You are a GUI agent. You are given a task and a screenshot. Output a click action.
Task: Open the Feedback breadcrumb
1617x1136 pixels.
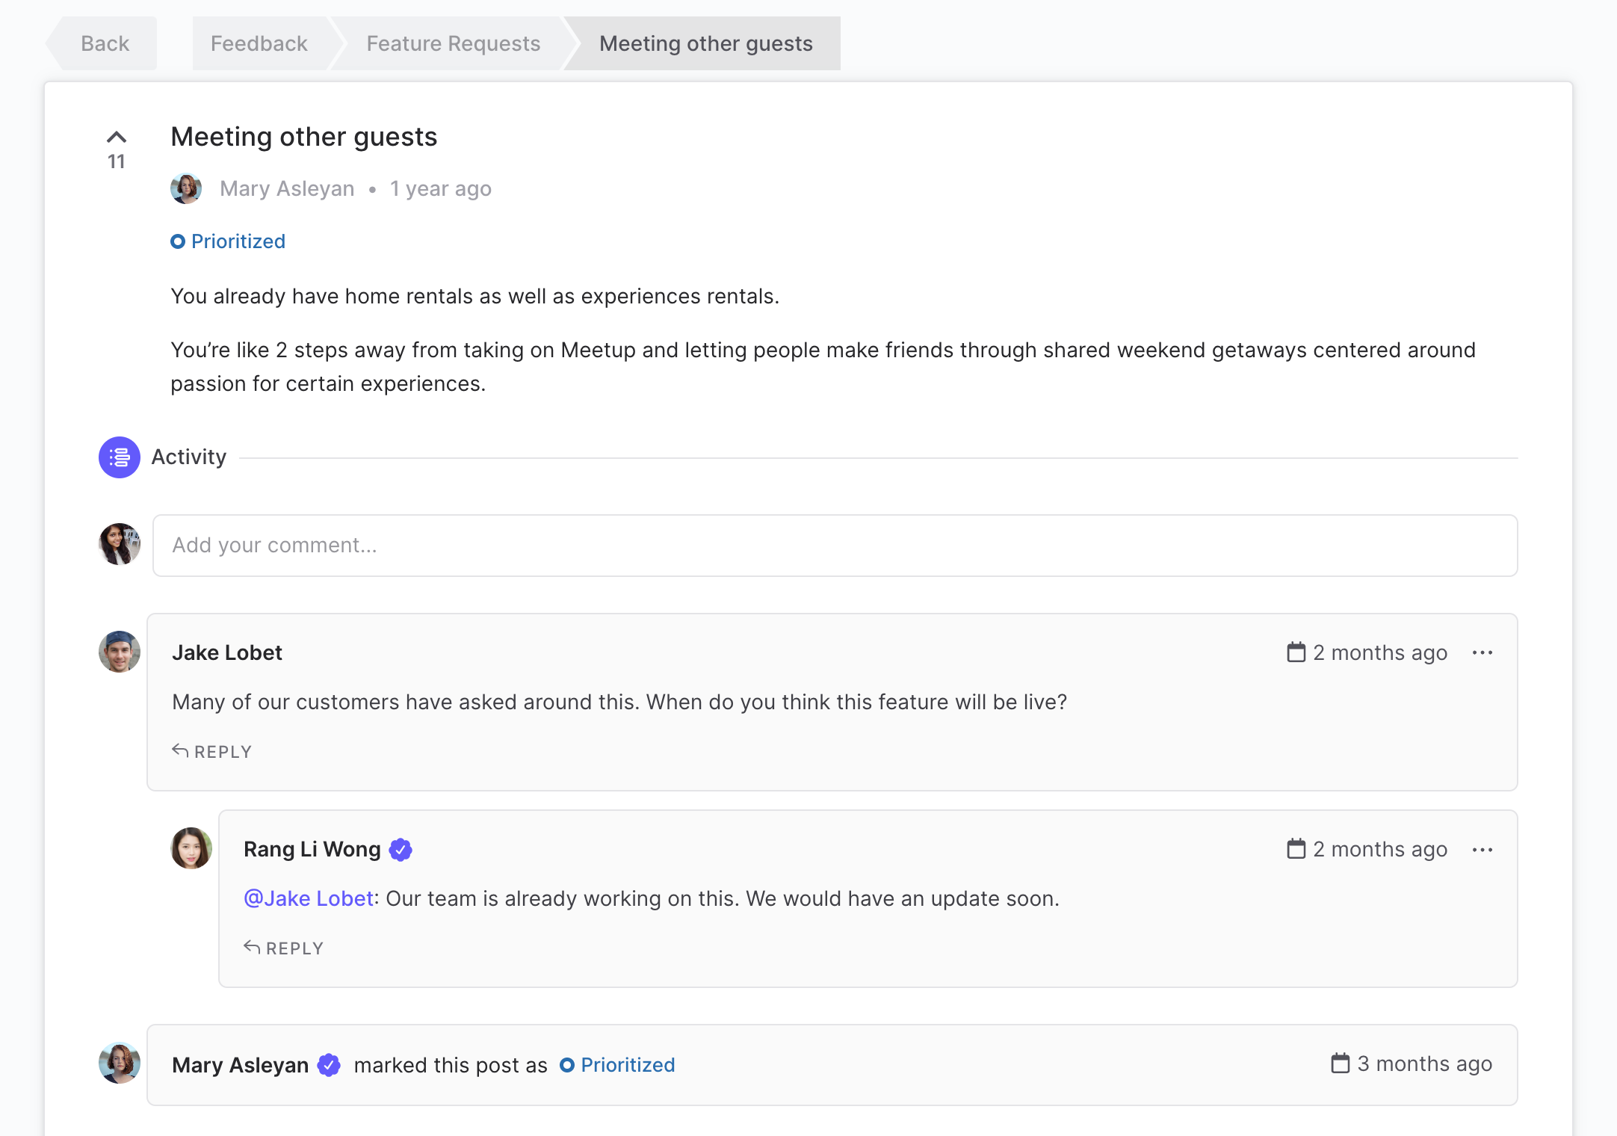pos(259,43)
